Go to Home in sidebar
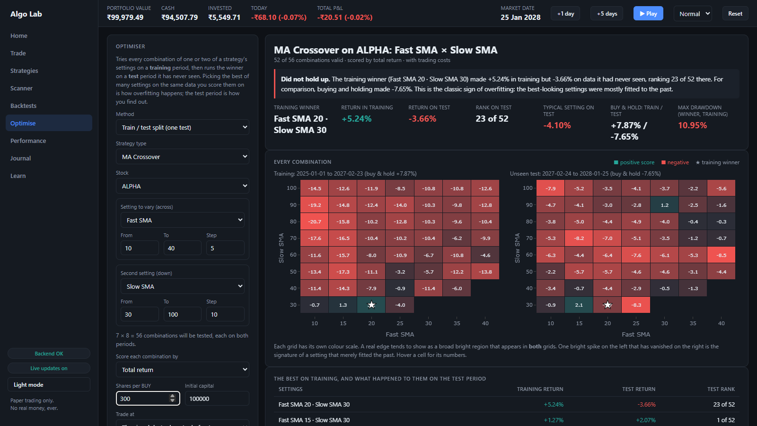This screenshot has width=757, height=426. 49,35
